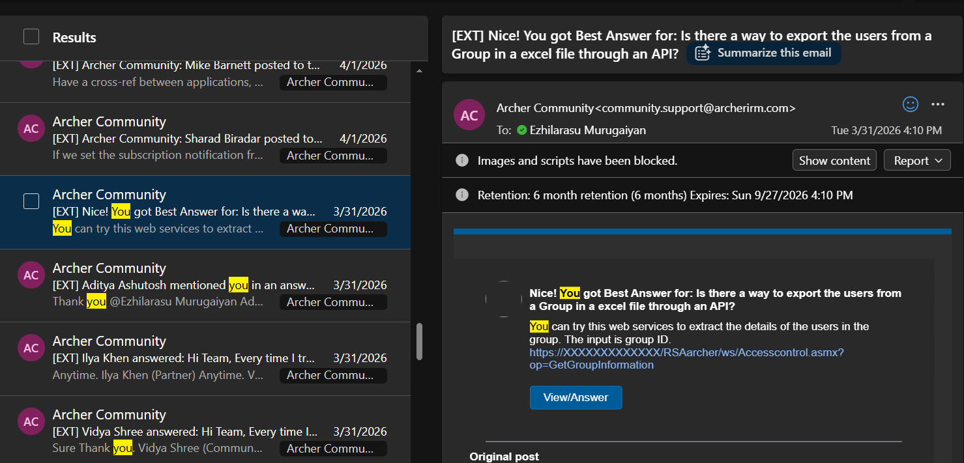Tick the select-all checkbox beside Results
The width and height of the screenshot is (964, 463).
point(31,37)
